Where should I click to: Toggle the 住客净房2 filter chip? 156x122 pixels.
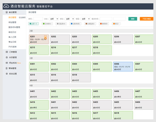[75, 24]
